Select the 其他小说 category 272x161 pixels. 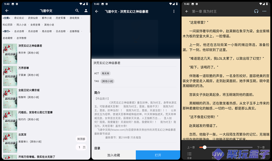click(x=49, y=25)
